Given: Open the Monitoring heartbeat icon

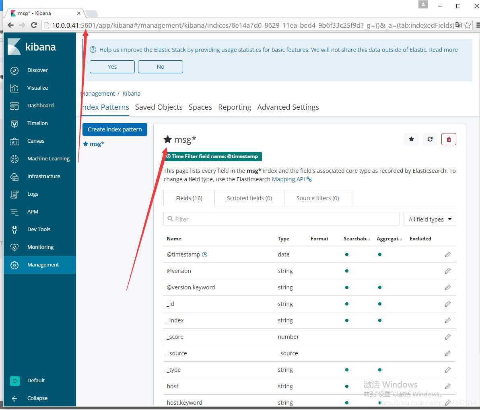Looking at the screenshot, I should pyautogui.click(x=14, y=247).
